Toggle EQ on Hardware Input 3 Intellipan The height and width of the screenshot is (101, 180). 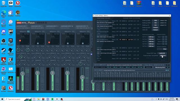click(x=58, y=31)
